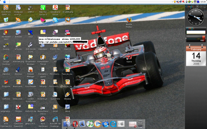The height and width of the screenshot is (129, 207).
Task: Open New Star Soccer 3 shortcut
Action: [43, 10]
